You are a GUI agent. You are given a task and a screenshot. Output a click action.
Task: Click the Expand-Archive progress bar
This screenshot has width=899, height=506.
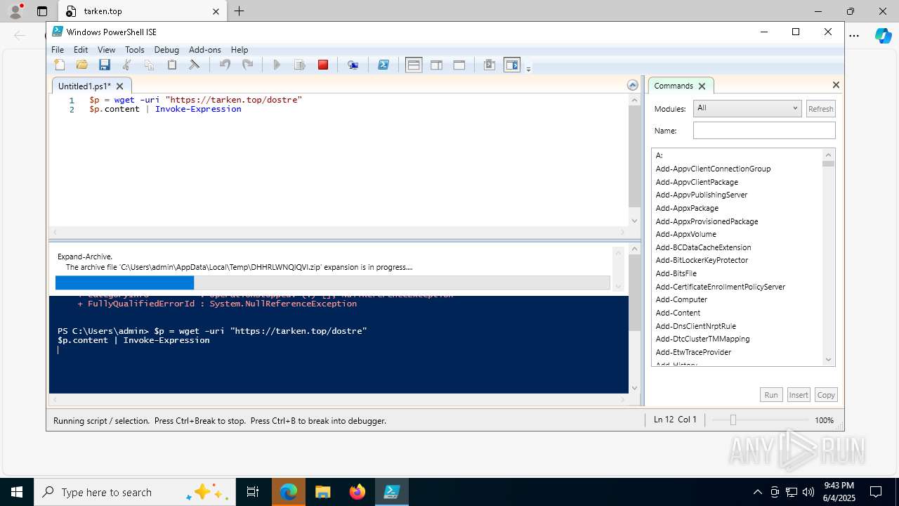tap(332, 283)
